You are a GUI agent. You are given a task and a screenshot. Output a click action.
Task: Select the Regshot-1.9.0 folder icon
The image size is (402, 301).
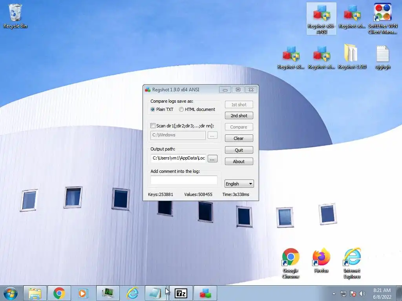pyautogui.click(x=352, y=57)
